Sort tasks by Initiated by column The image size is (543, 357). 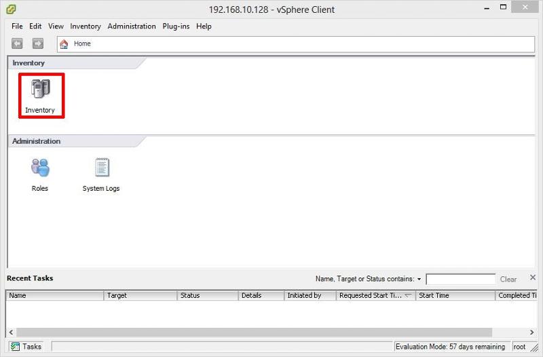[310, 295]
